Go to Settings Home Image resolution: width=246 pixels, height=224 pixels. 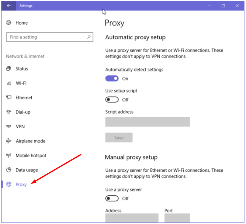pos(22,23)
